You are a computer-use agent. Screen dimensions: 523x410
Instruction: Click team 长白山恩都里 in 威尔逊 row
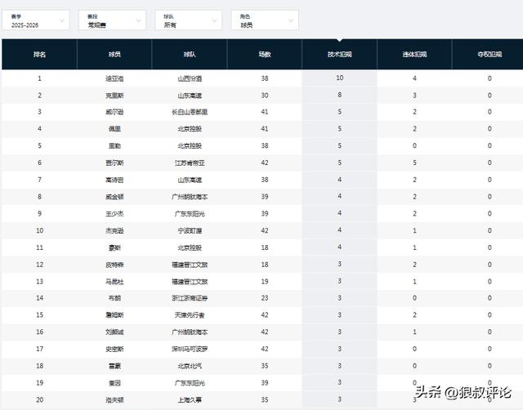[190, 112]
